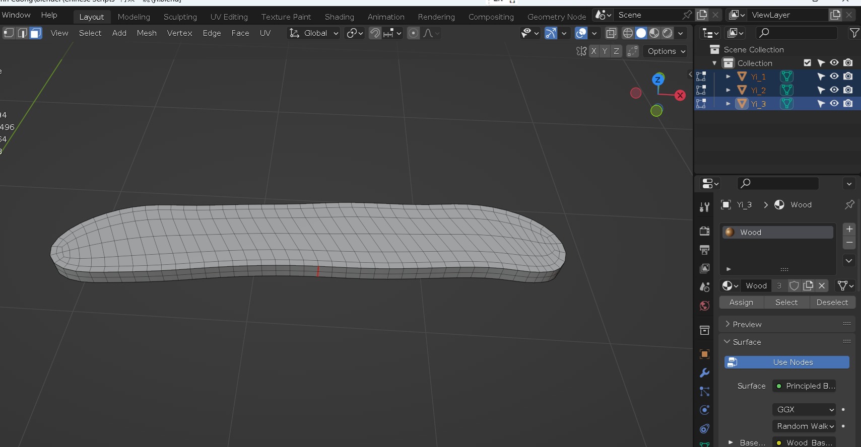861x447 pixels.
Task: Unlink the Wood material
Action: click(822, 286)
